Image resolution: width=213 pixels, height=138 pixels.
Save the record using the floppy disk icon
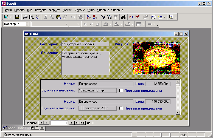click(17, 17)
